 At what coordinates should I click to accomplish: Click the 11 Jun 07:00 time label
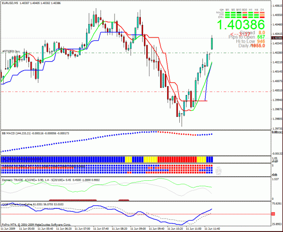coord(82,228)
